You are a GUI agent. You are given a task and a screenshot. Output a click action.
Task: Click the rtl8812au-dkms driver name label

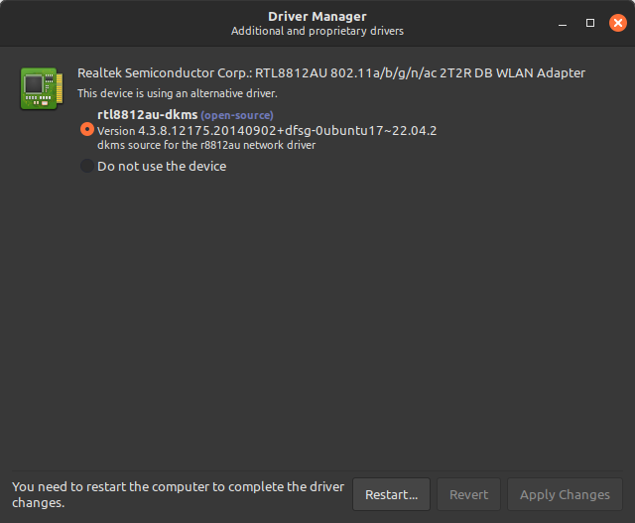pos(147,115)
